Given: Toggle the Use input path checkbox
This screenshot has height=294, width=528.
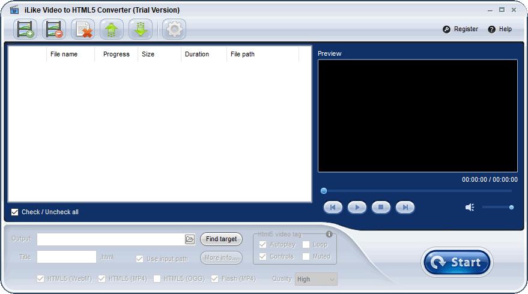Looking at the screenshot, I should 139,259.
